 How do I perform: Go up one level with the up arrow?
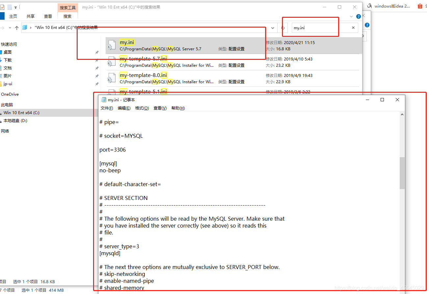(x=17, y=28)
